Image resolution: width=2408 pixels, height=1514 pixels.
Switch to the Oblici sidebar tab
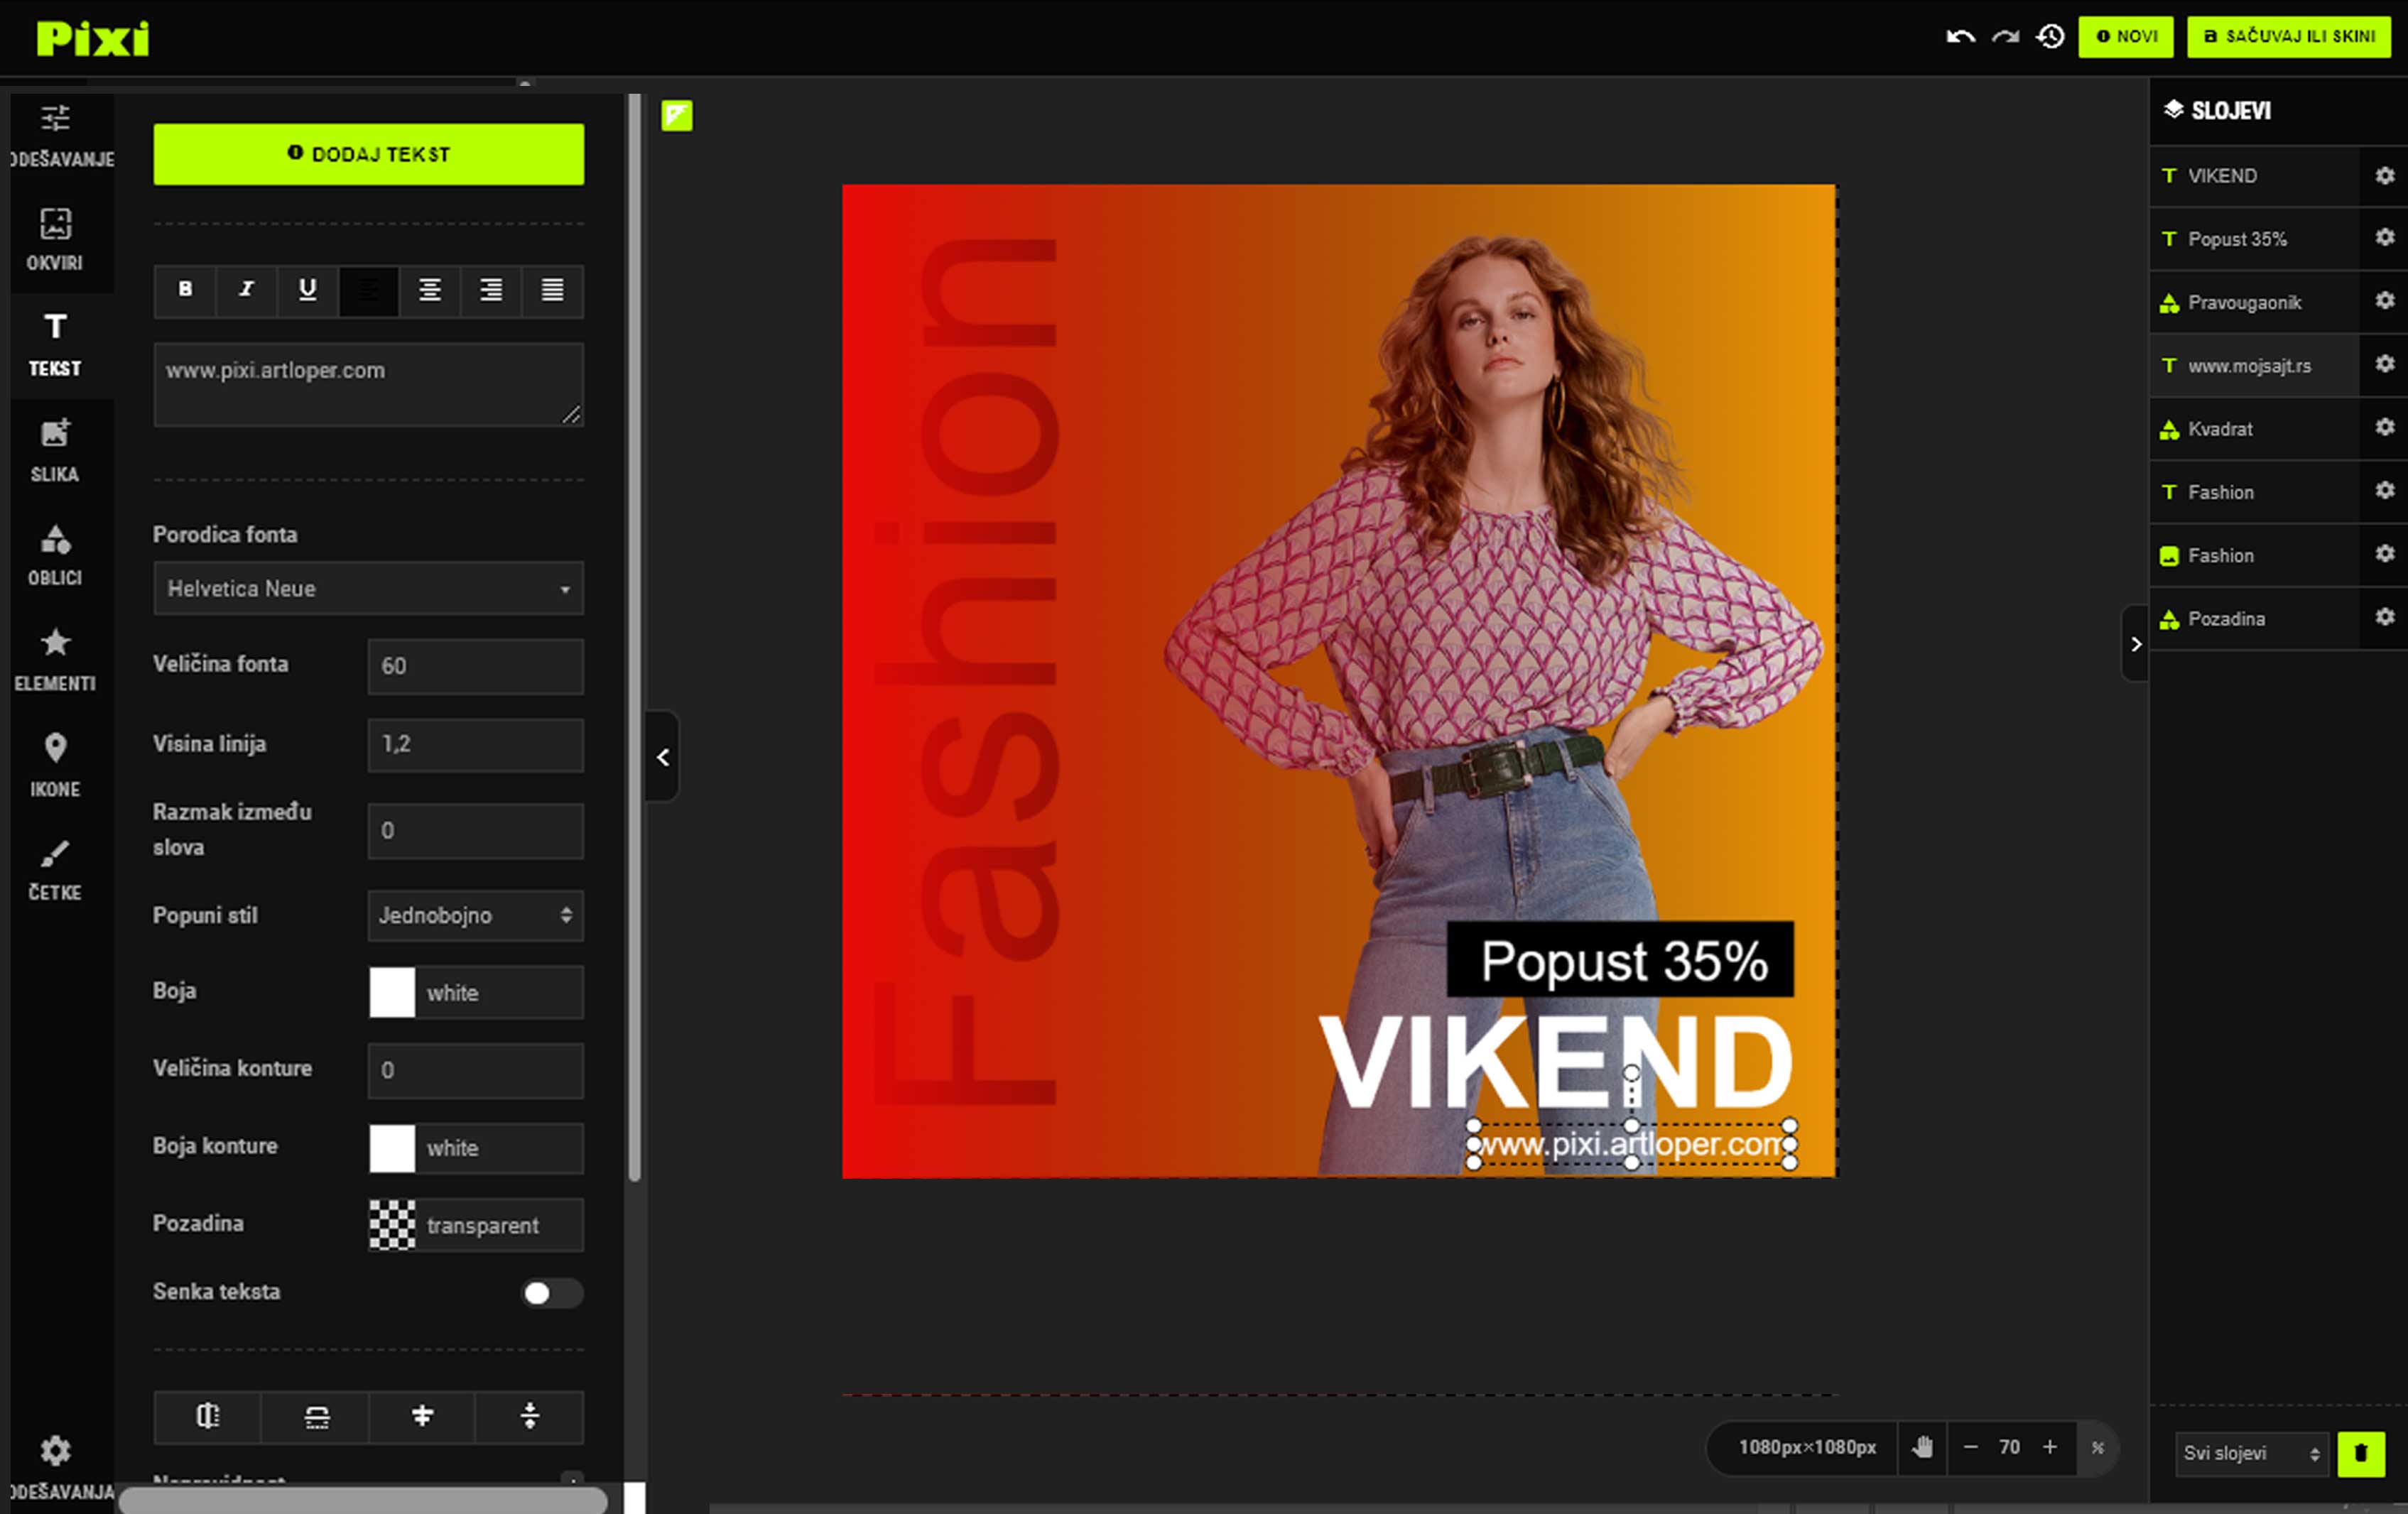tap(55, 555)
